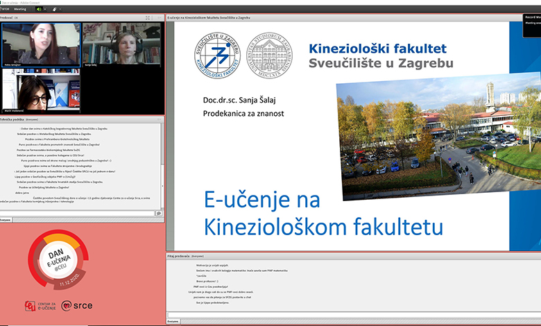Click message 'dobro jutro' in Tehnička podrška
This screenshot has height=326, width=541.
click(22, 193)
